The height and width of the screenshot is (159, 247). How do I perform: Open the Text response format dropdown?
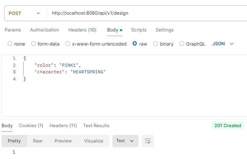click(x=125, y=141)
